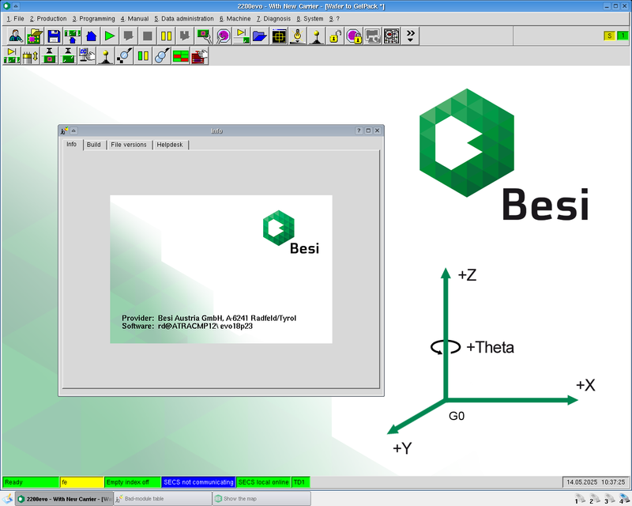Open Bad-module table from the taskbar
The image size is (632, 506).
(163, 499)
